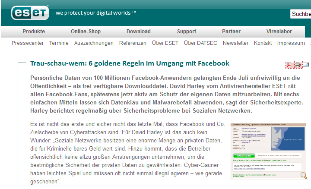Click the printer icon to print article
The height and width of the screenshot is (189, 311).
point(298,65)
